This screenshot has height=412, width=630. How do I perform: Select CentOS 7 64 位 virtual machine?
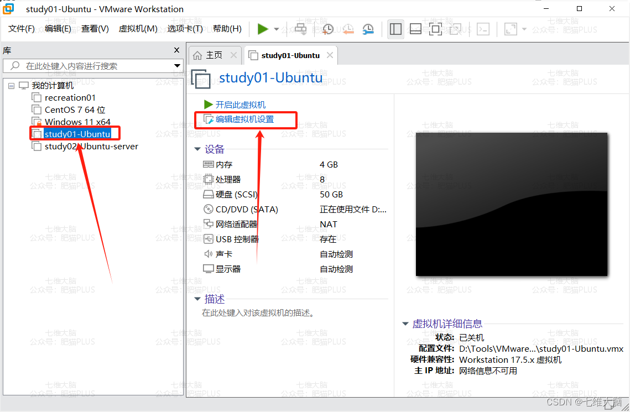point(75,109)
